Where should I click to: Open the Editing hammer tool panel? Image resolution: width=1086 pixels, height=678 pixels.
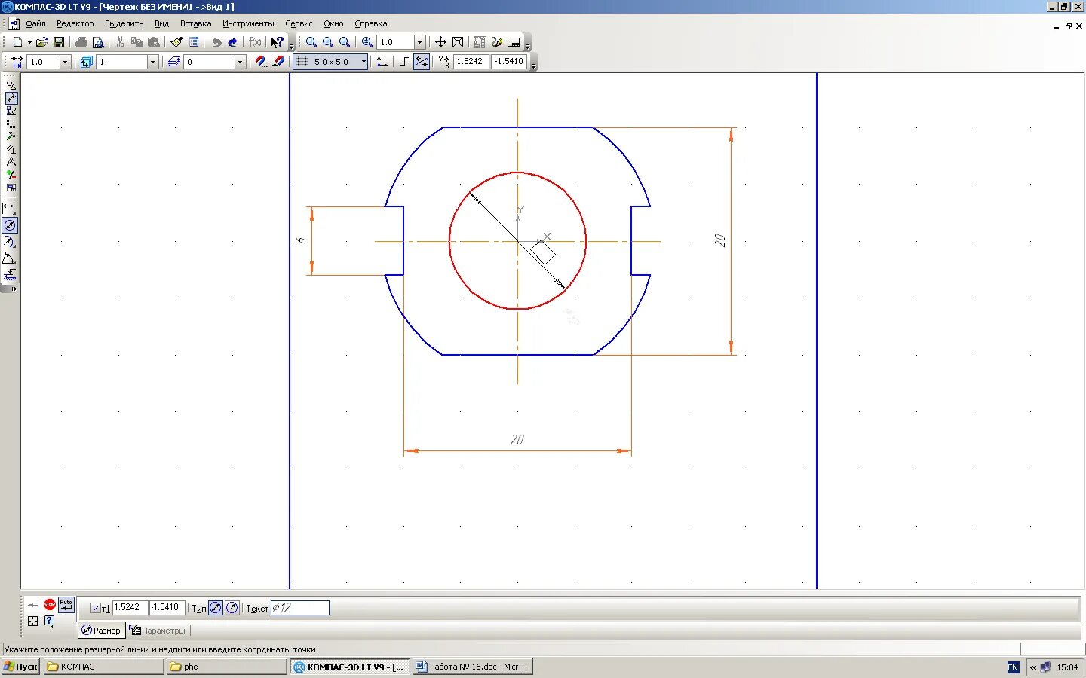click(x=11, y=136)
